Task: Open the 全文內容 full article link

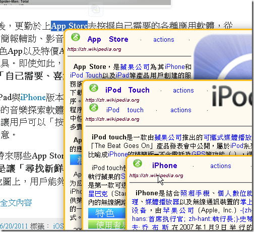Action: (16, 203)
